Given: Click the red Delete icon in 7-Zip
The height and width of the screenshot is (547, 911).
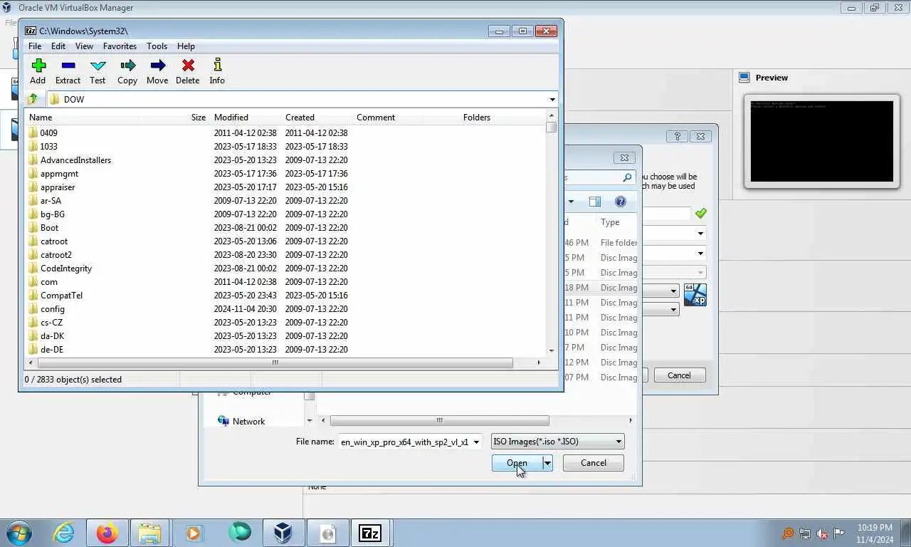Looking at the screenshot, I should point(188,71).
